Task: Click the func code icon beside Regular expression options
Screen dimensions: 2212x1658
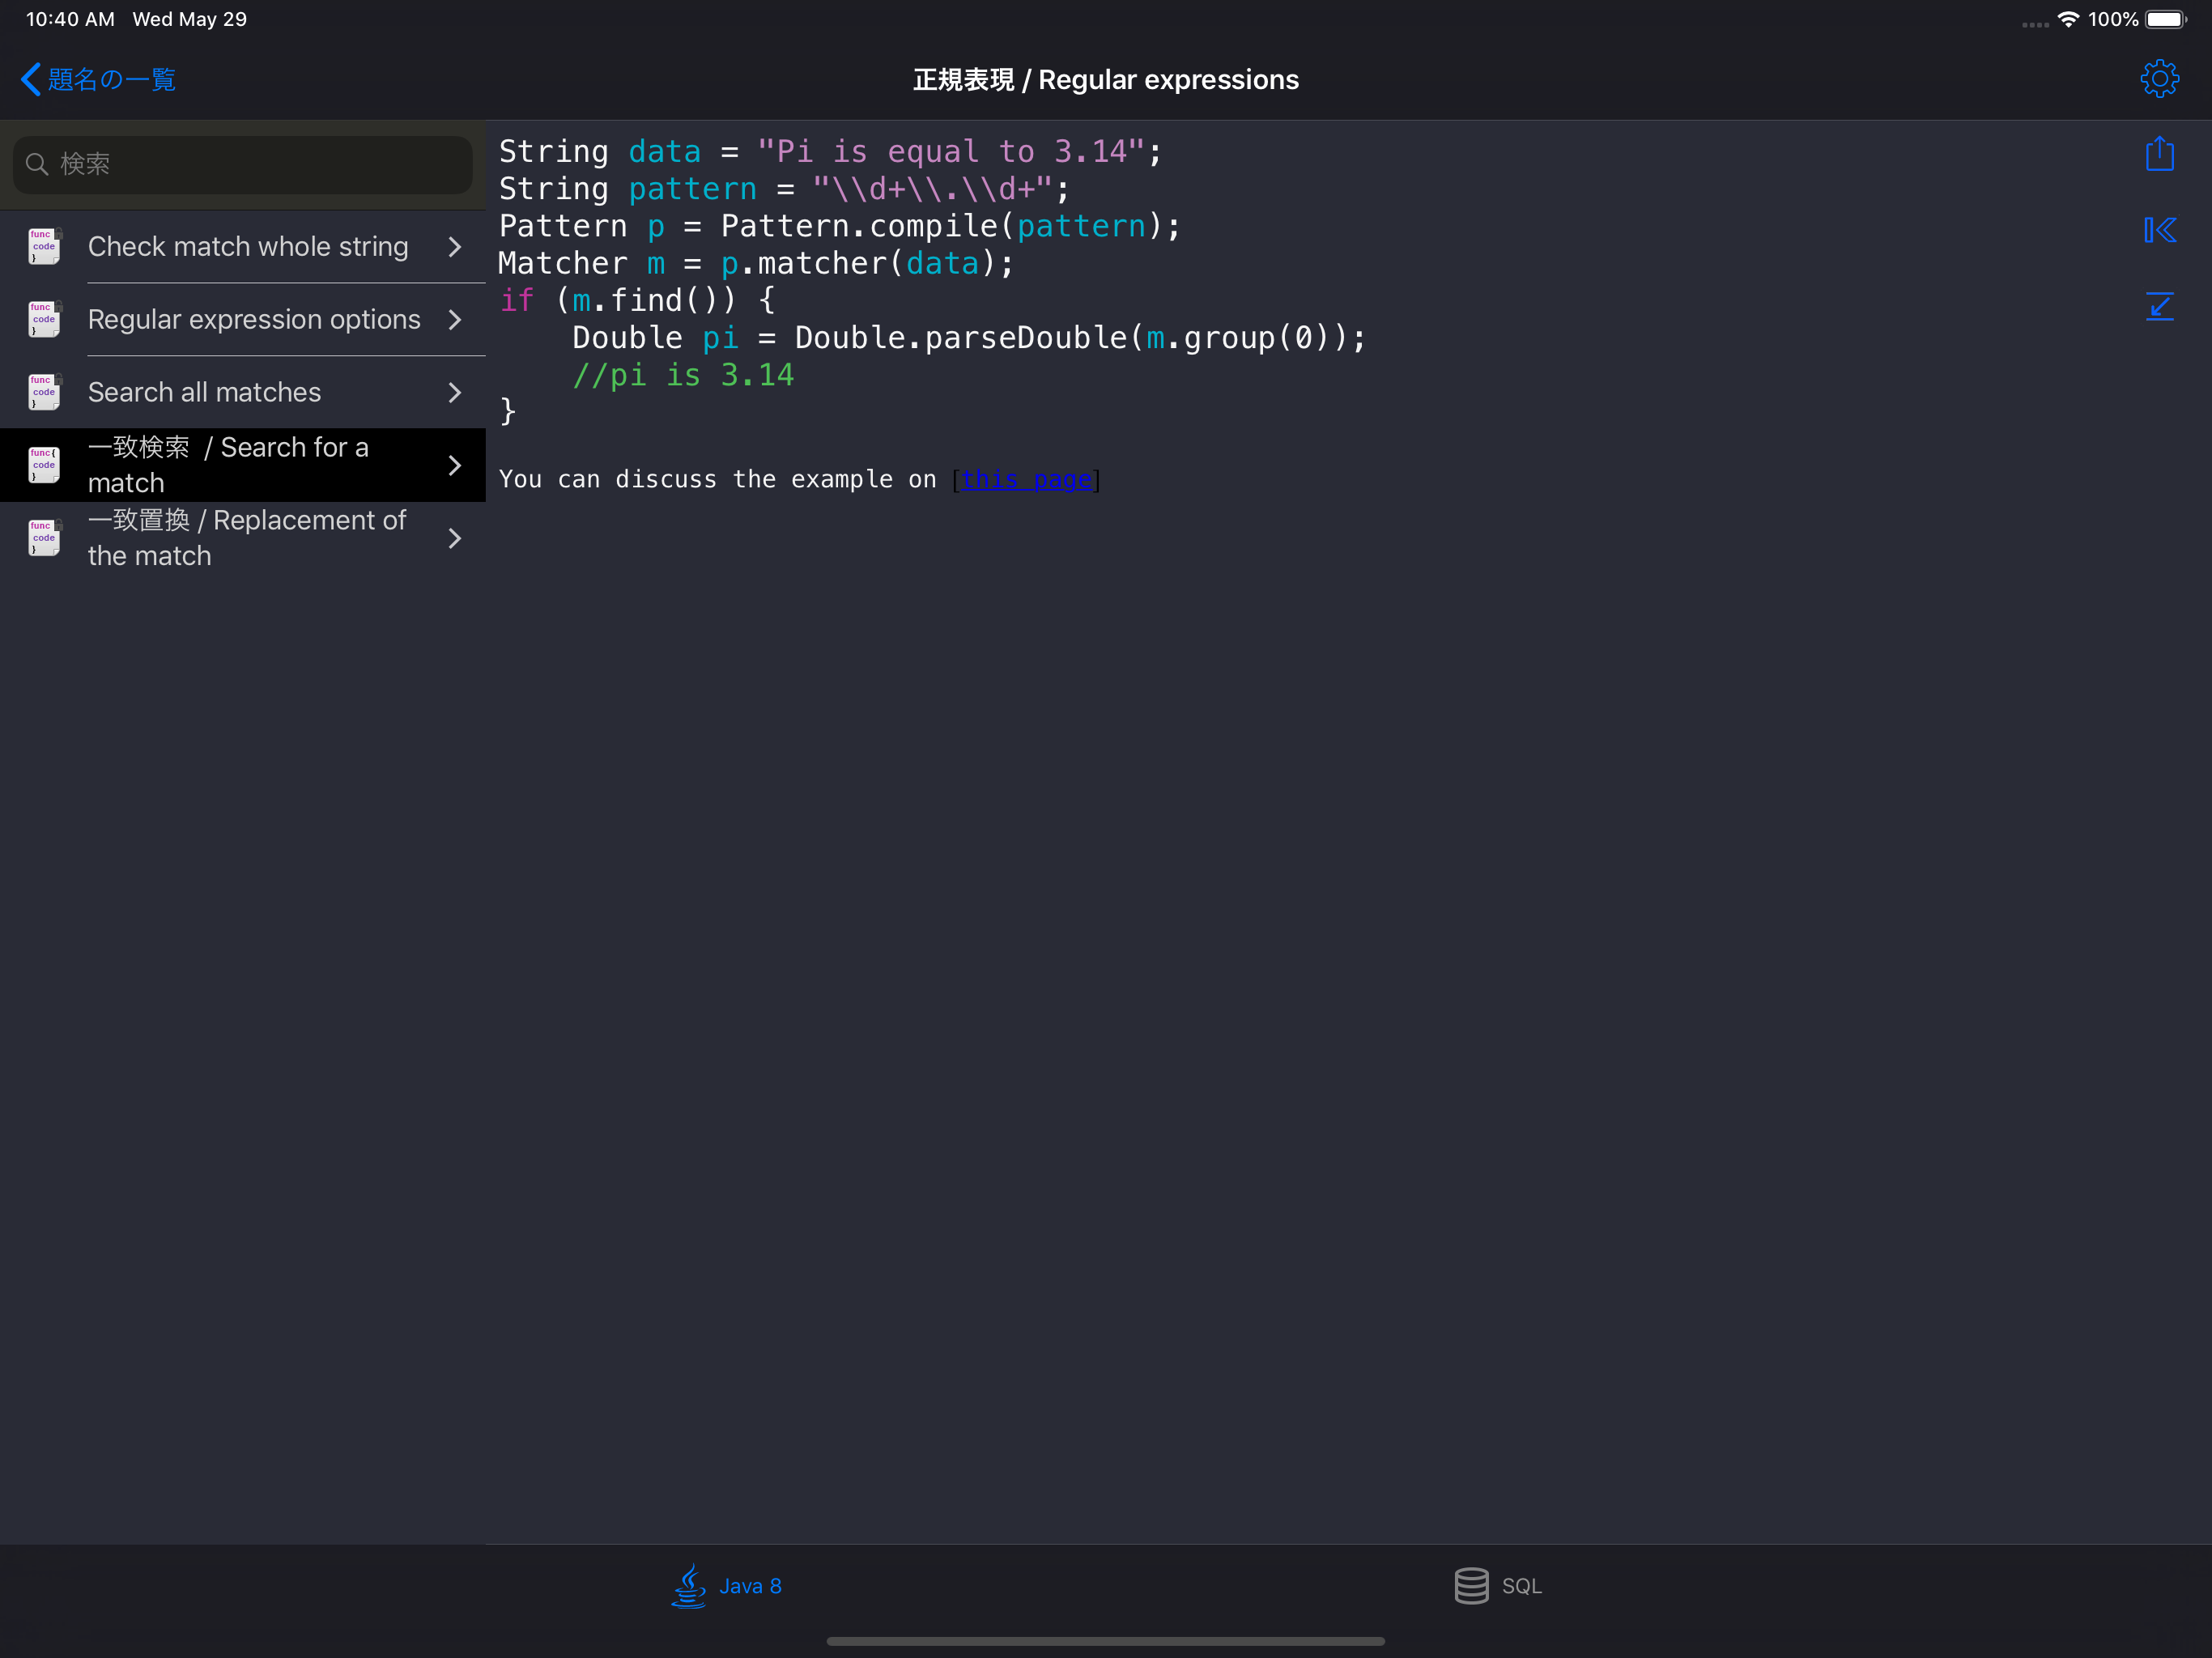Action: click(x=43, y=318)
